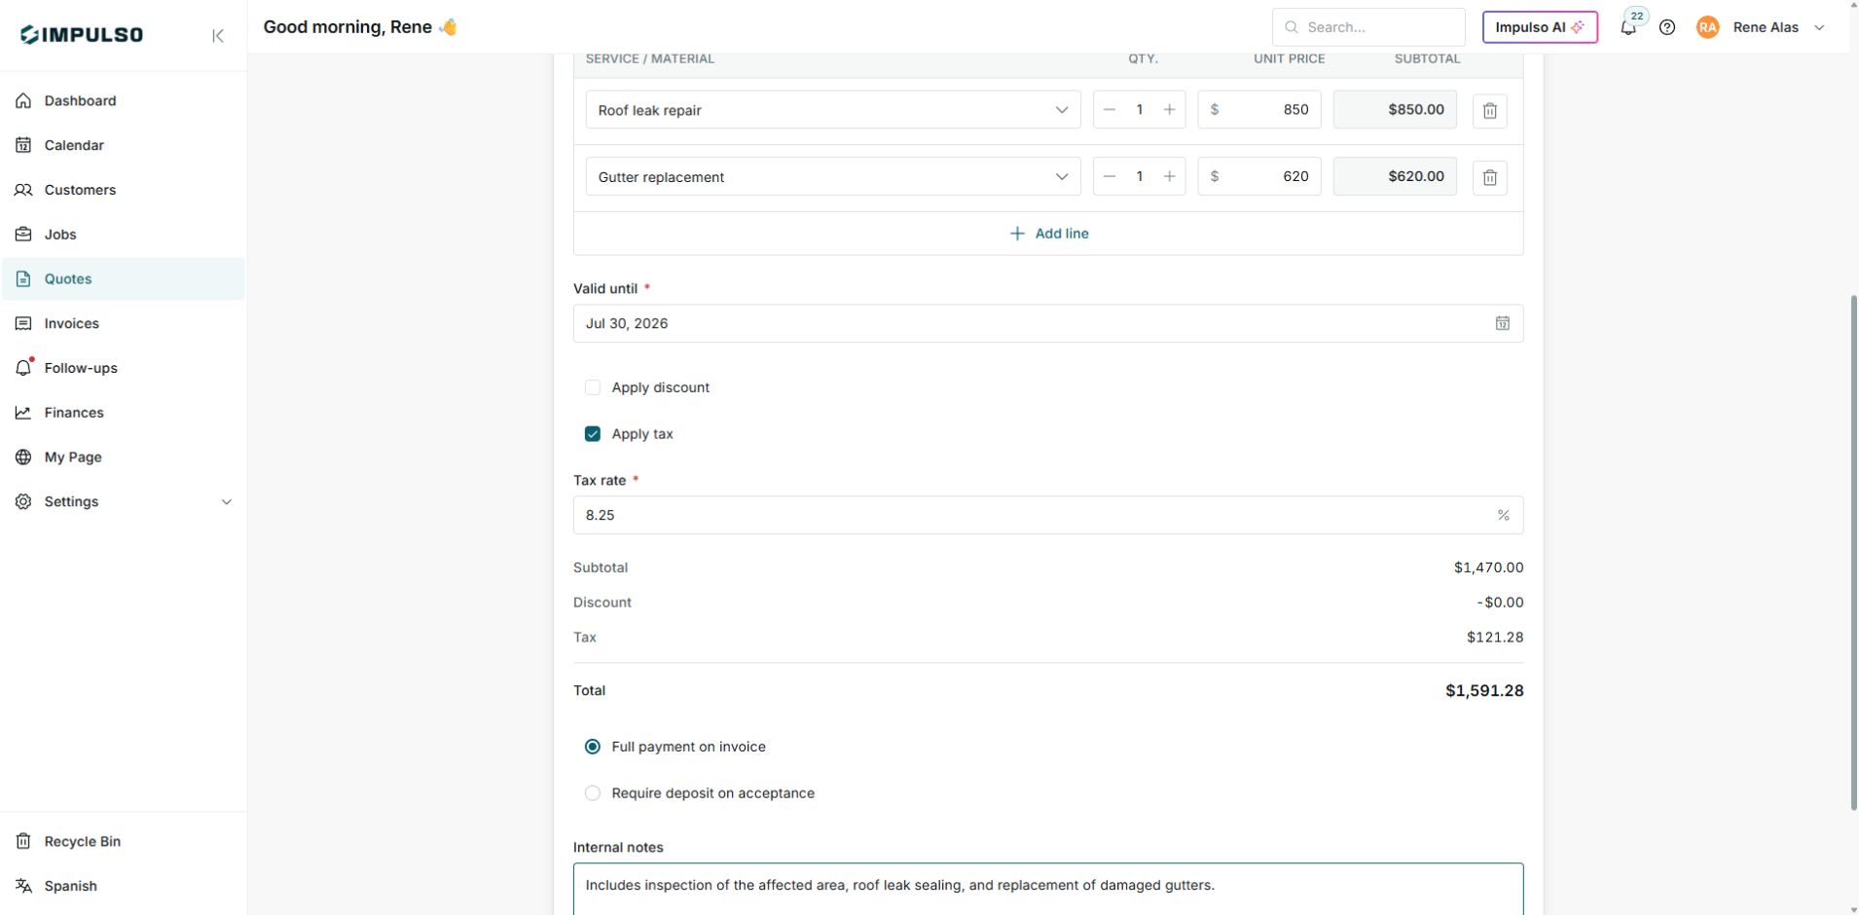Open the help question mark icon
This screenshot has width=1859, height=915.
1667,27
